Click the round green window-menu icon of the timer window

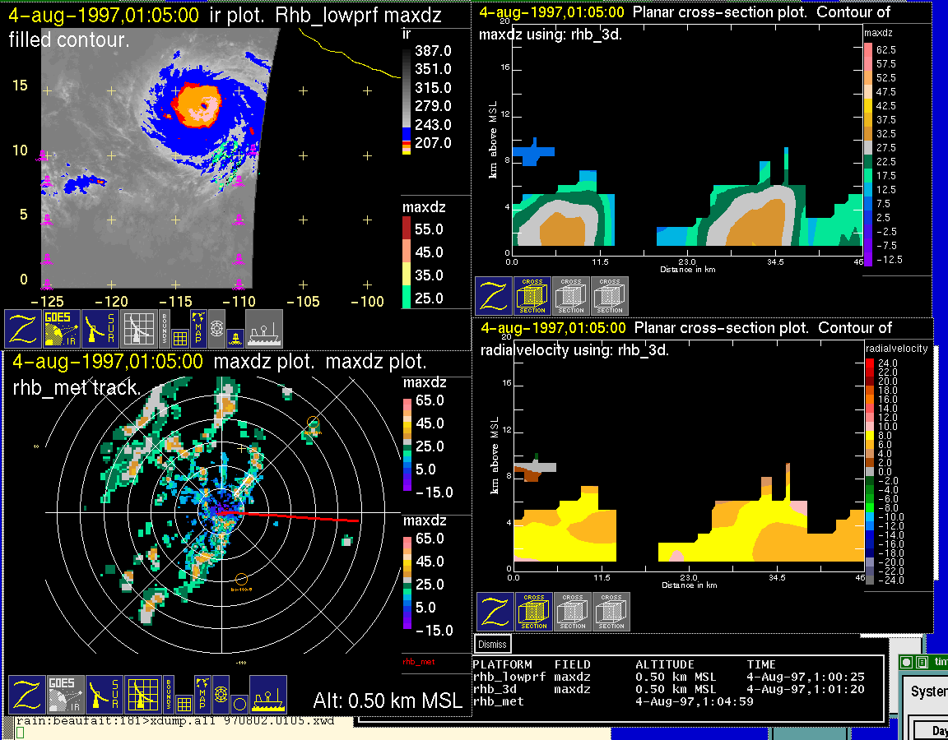(x=906, y=662)
